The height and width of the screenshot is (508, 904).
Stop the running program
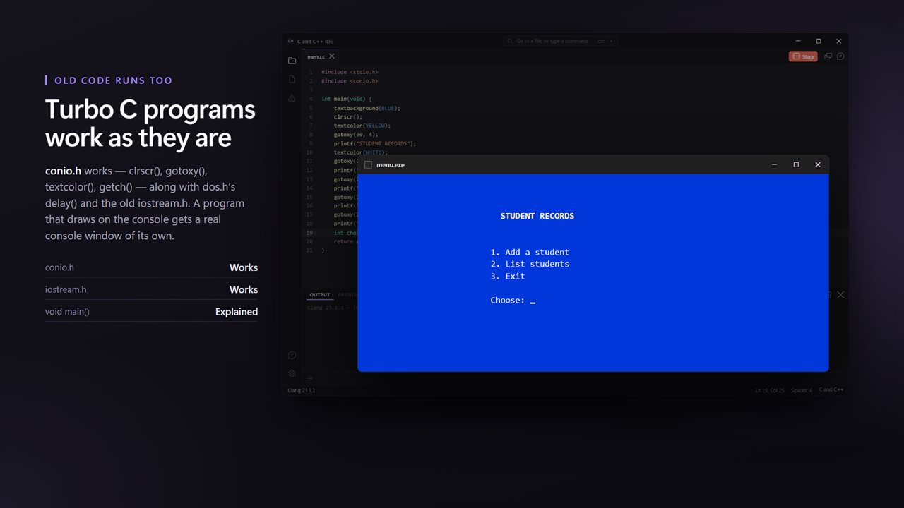(x=803, y=56)
